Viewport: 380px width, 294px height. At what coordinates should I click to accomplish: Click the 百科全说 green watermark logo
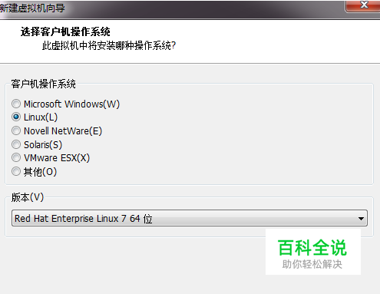point(312,247)
